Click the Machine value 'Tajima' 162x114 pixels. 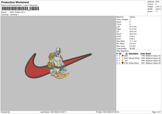[x=132, y=17]
